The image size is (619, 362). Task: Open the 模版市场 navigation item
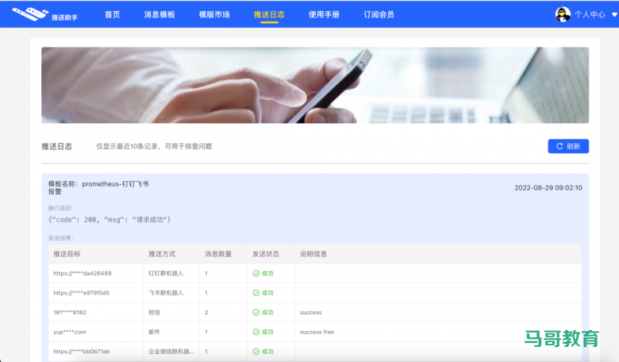214,14
